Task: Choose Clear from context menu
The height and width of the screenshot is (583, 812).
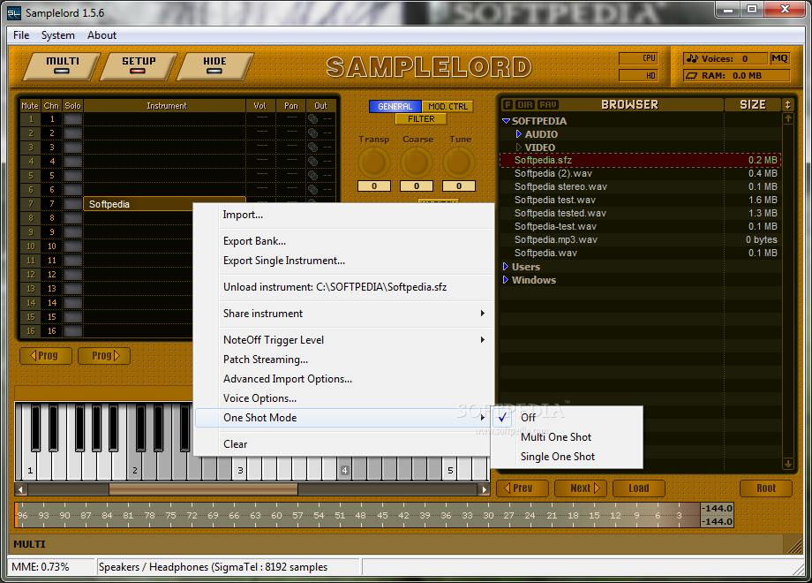Action: [342, 444]
